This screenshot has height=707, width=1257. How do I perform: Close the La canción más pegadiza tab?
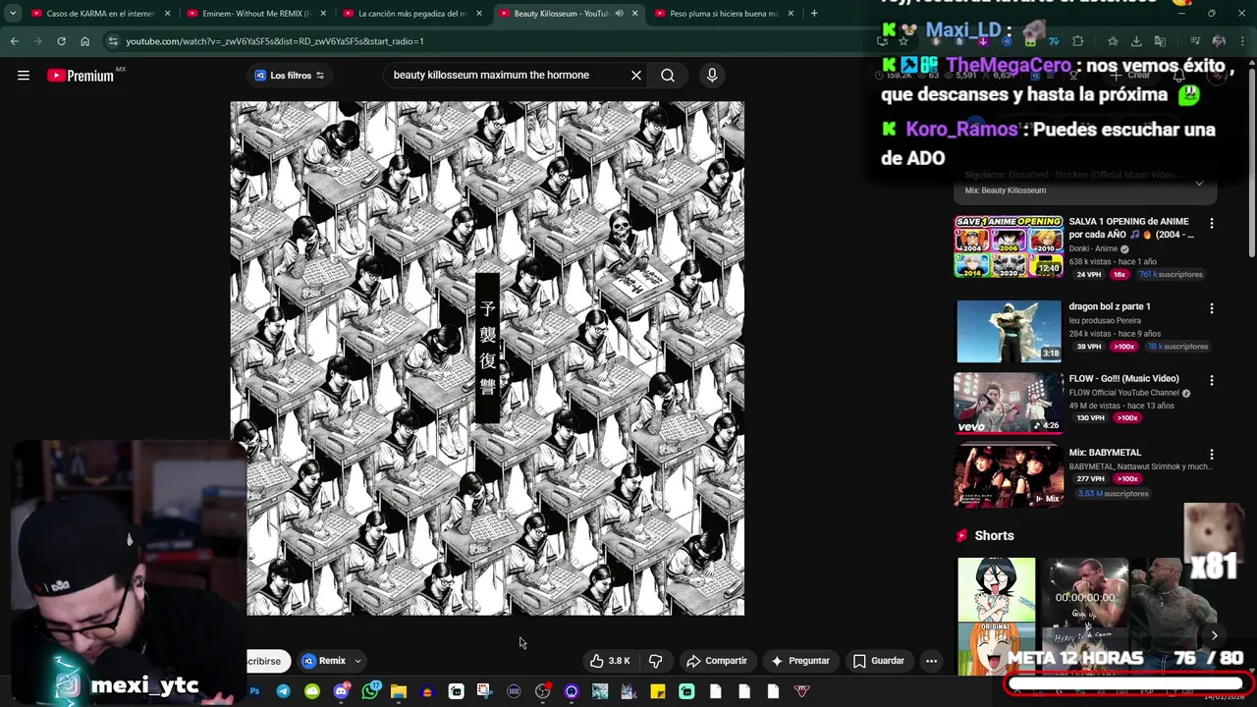click(x=479, y=14)
